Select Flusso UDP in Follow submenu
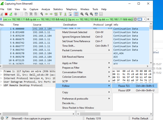The image size is (163, 120). click(x=135, y=90)
